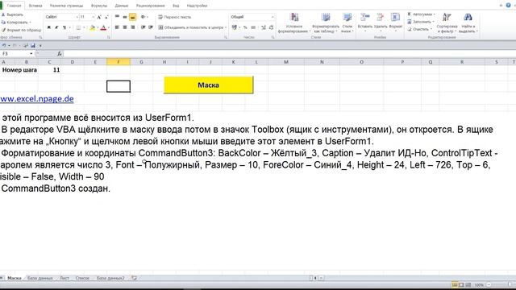Viewport: 516px width, 290px height.
Task: Align text left
Action: 117,27
